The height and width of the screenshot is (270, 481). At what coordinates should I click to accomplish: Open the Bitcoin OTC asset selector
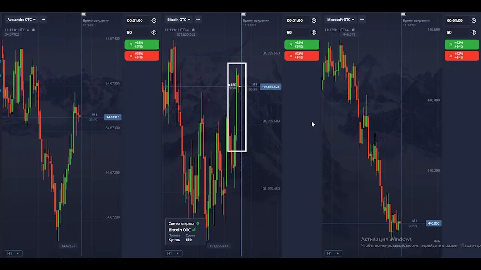[x=178, y=19]
